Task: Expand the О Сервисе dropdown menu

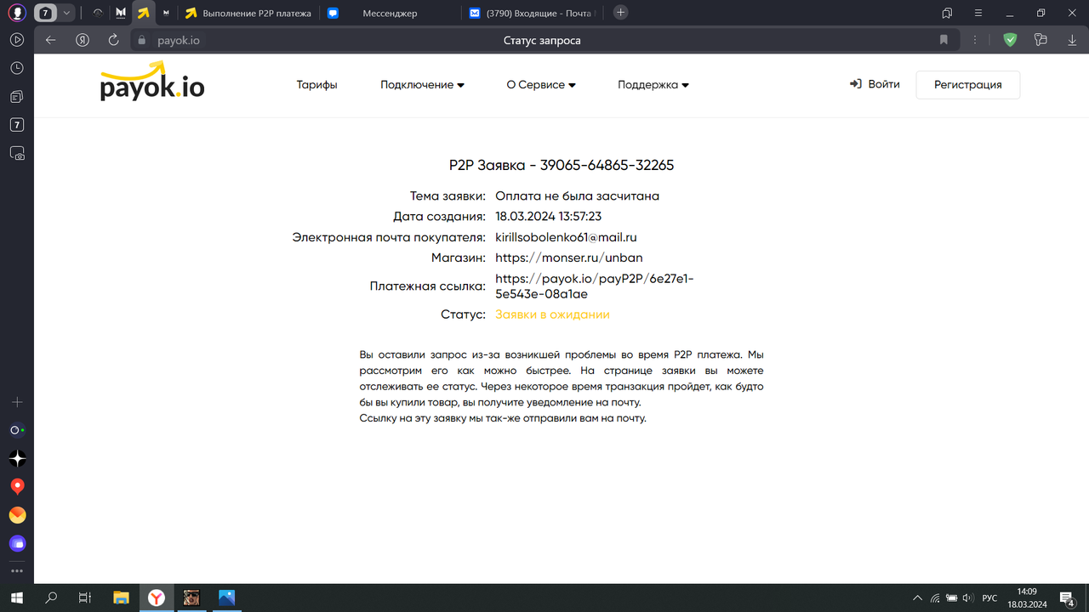Action: [x=541, y=85]
